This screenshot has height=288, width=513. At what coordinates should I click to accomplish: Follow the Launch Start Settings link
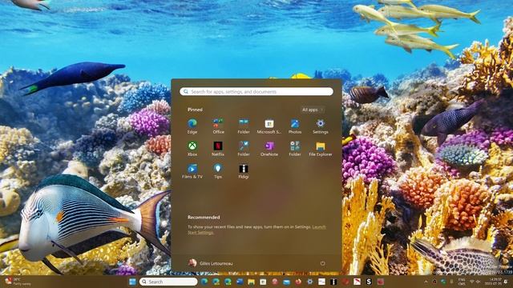256,230
